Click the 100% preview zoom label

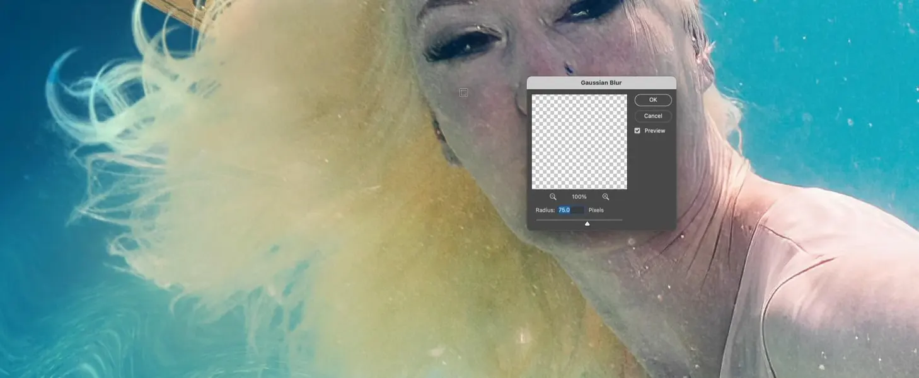point(579,197)
